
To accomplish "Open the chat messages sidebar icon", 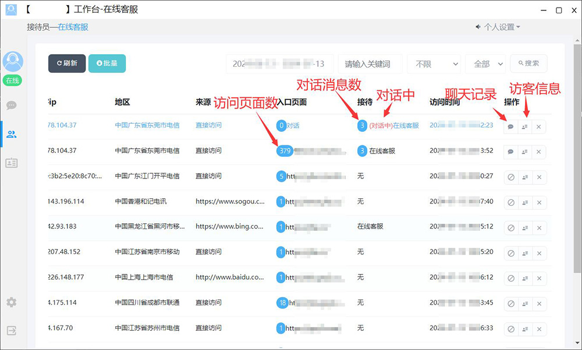I will (12, 105).
